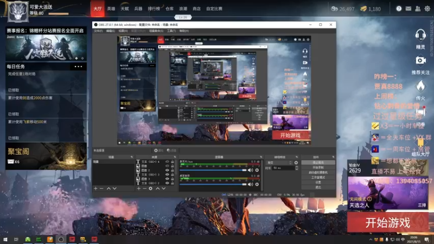Click 启动虚拟摄像机 in OBS controls
Screen dimensions: 434x244
point(318,172)
